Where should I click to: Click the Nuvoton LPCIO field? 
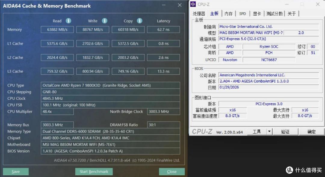pyautogui.click(x=230, y=60)
